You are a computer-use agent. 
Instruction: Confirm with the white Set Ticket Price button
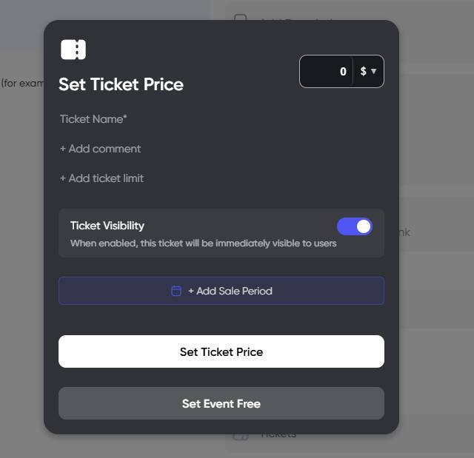pos(221,351)
